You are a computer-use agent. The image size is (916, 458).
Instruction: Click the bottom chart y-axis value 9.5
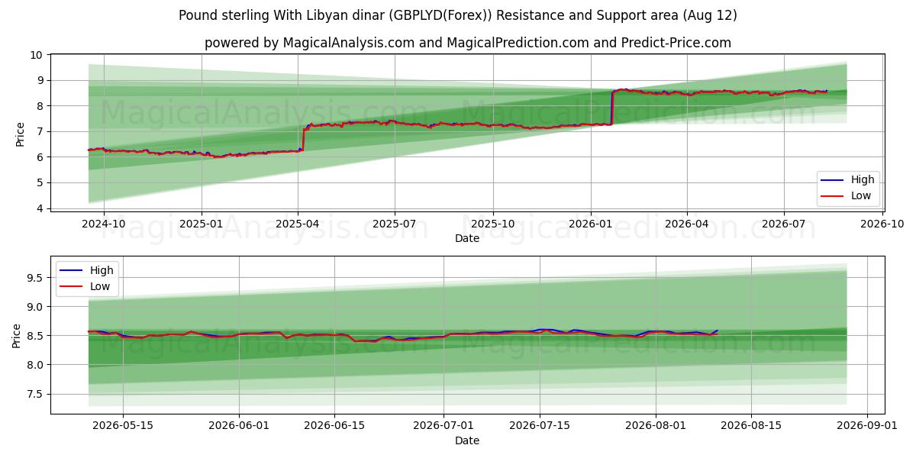pyautogui.click(x=35, y=278)
